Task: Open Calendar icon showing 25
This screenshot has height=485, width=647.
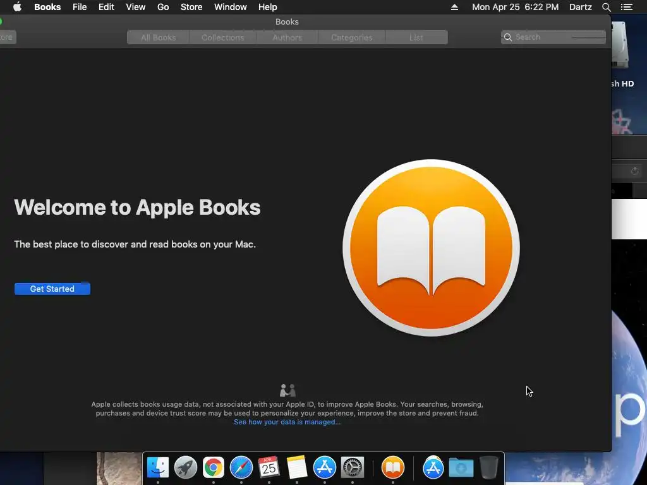Action: coord(269,467)
